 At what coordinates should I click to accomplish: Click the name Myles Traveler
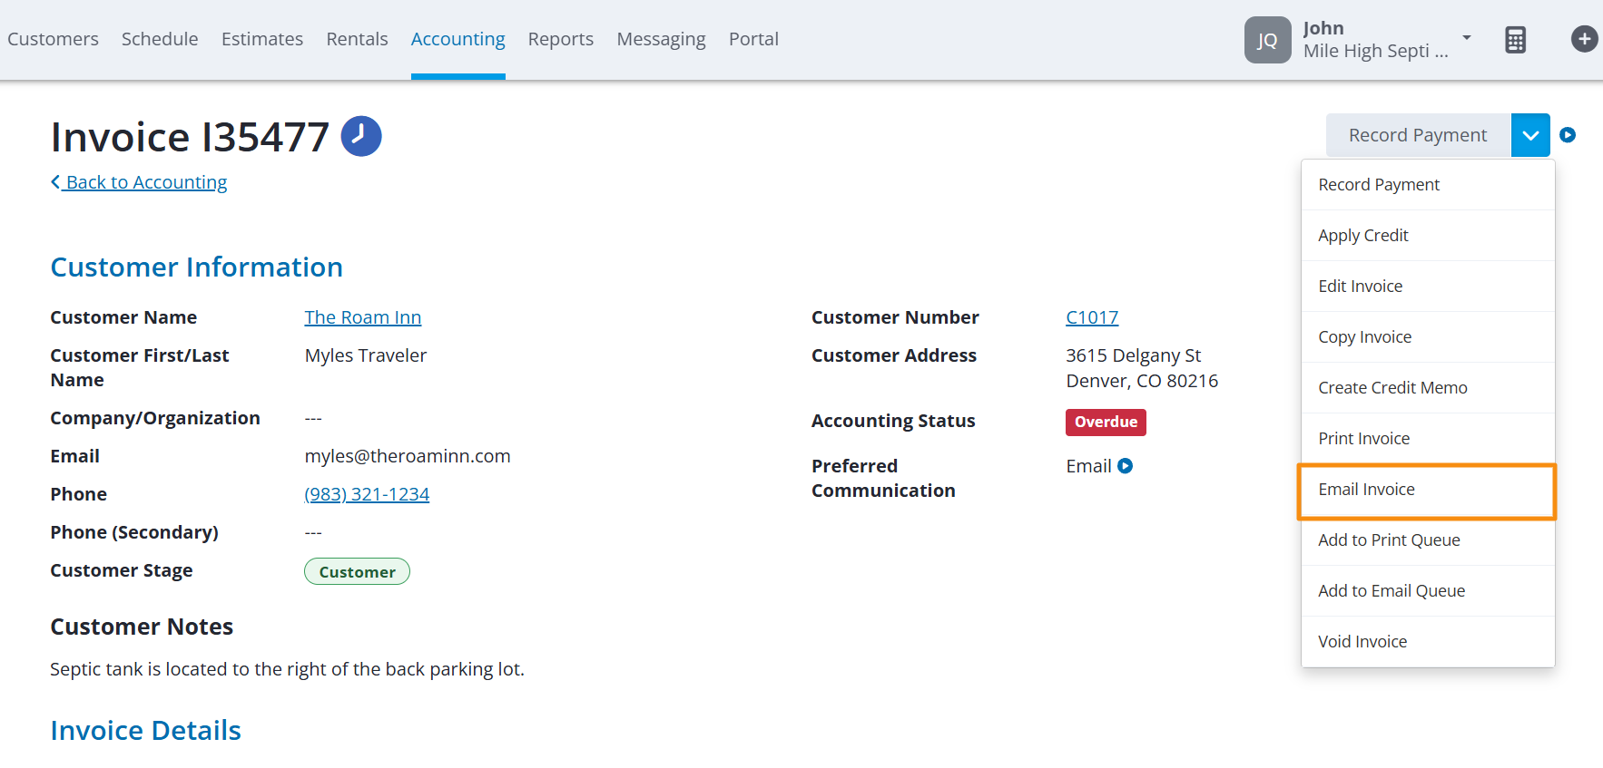[x=366, y=355]
